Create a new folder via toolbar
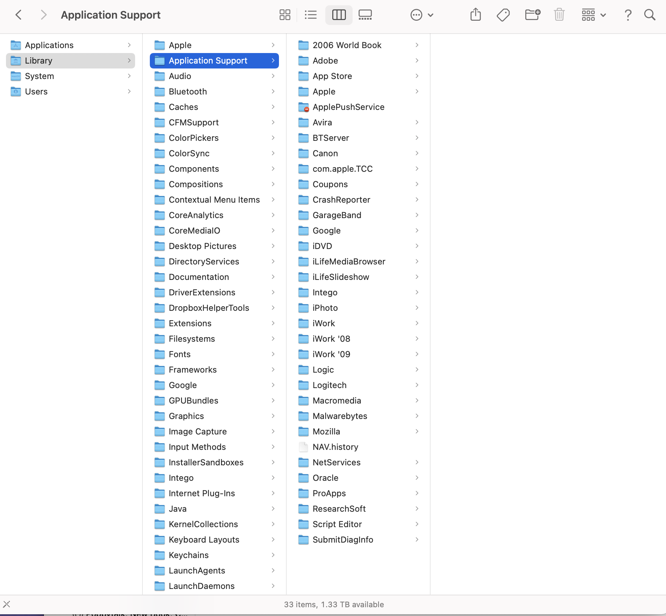Viewport: 666px width, 616px height. [532, 15]
